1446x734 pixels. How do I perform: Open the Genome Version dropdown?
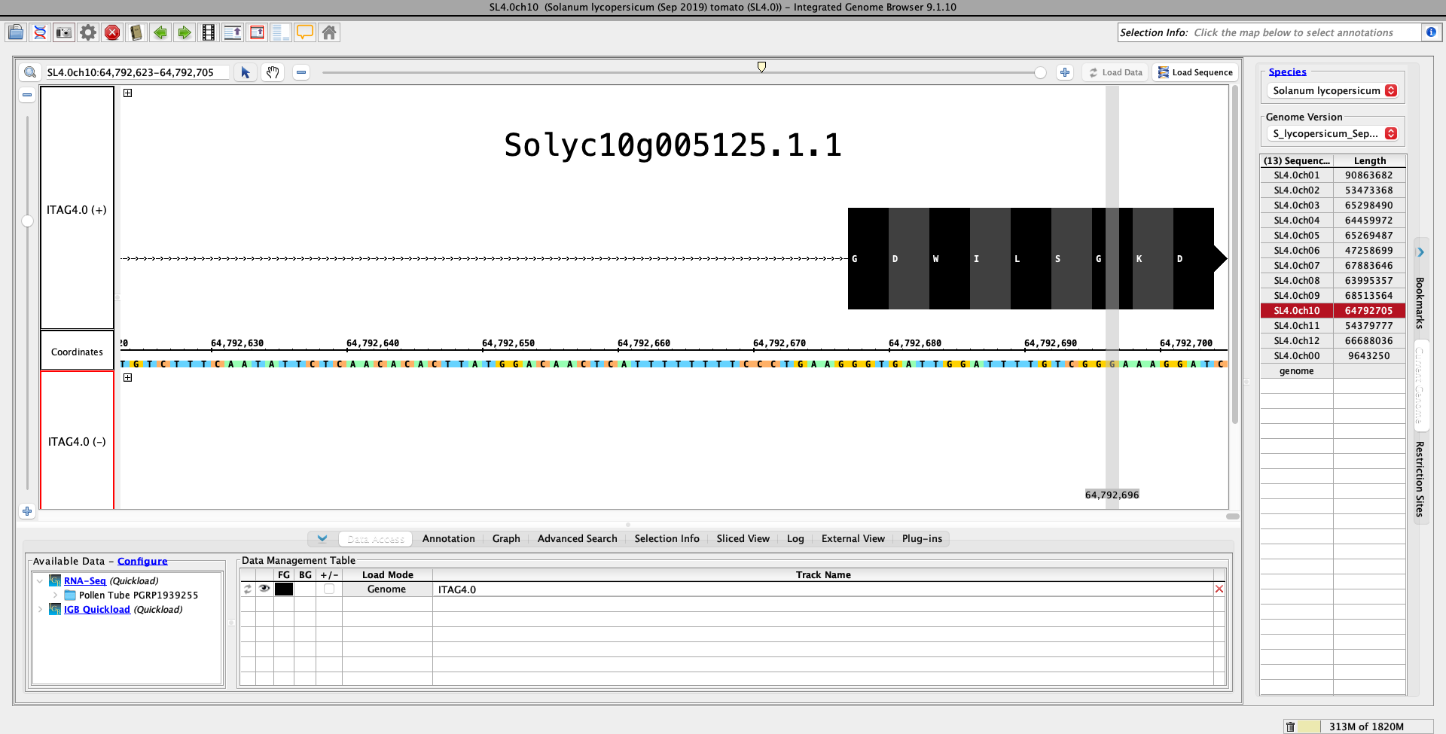[x=1333, y=133]
